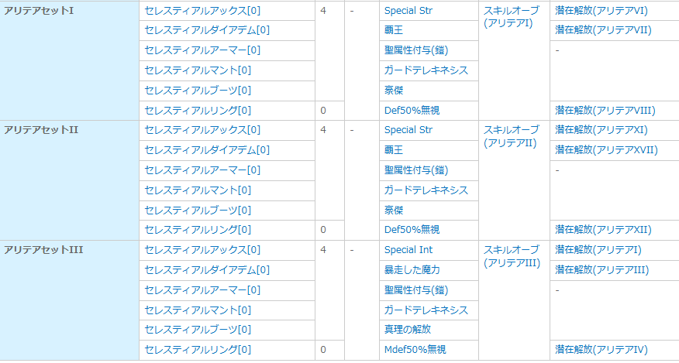
Task: Select the 潜在解放(アリテアXI) link
Action: pyautogui.click(x=601, y=130)
